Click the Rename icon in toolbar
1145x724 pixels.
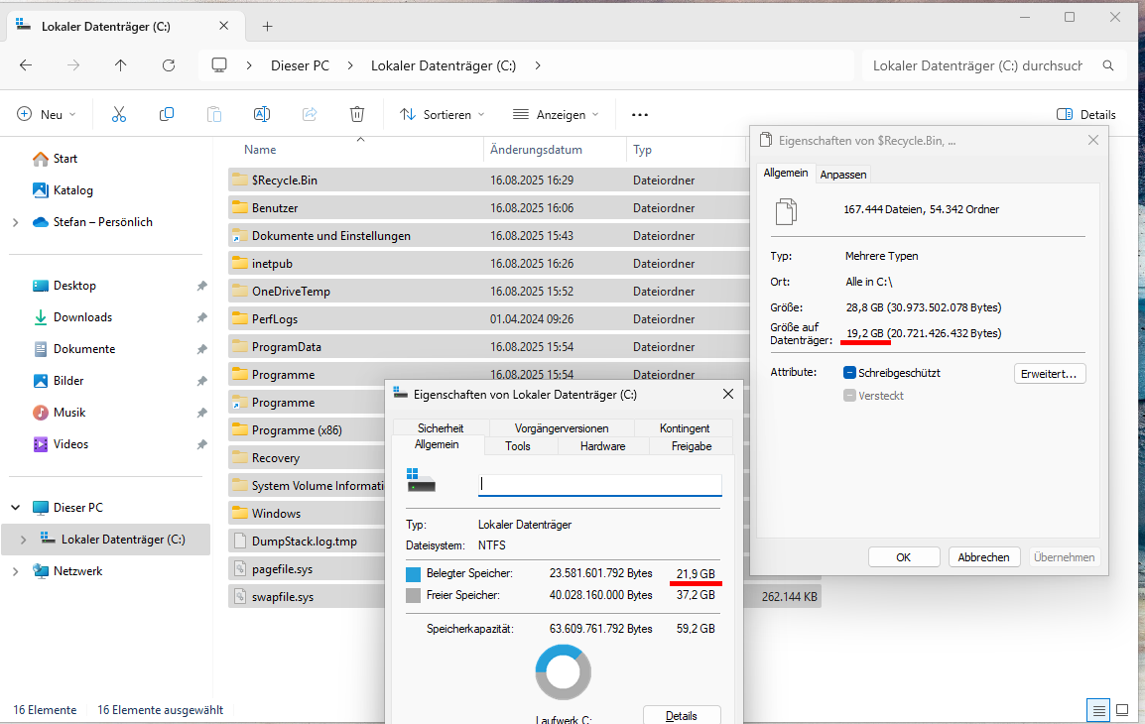(x=262, y=114)
